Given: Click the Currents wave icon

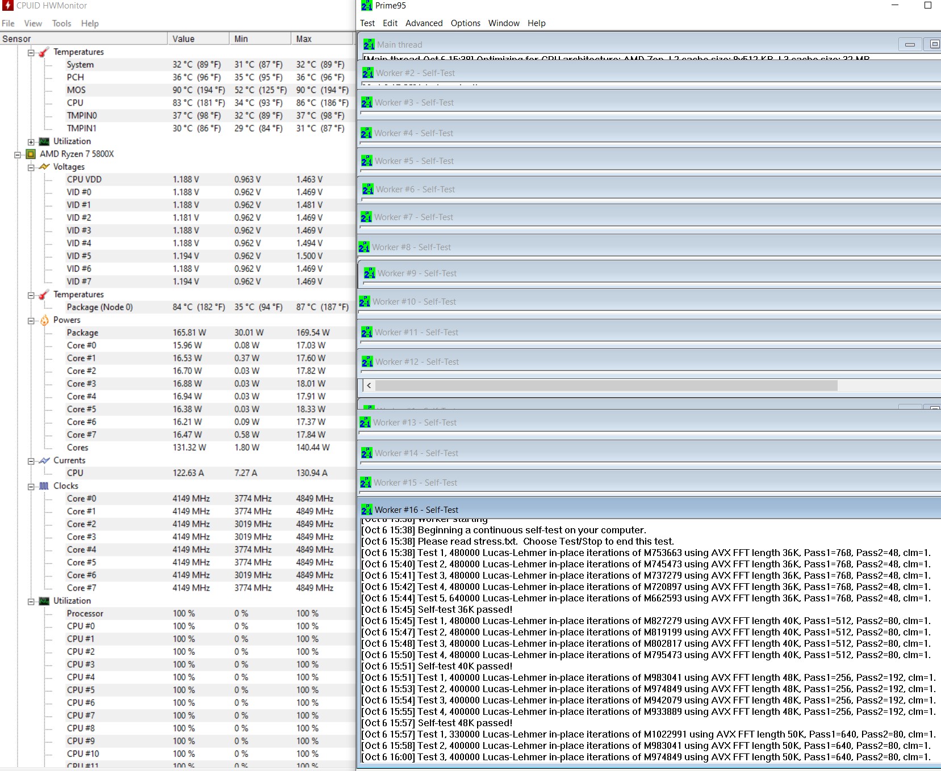Looking at the screenshot, I should click(44, 461).
